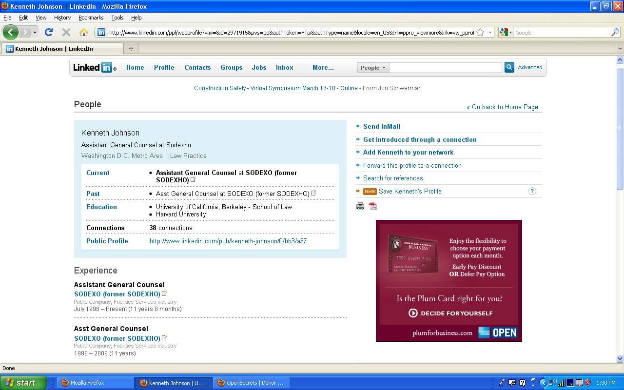Image resolution: width=624 pixels, height=390 pixels.
Task: Follow Kenneth's public profile URL
Action: click(228, 241)
